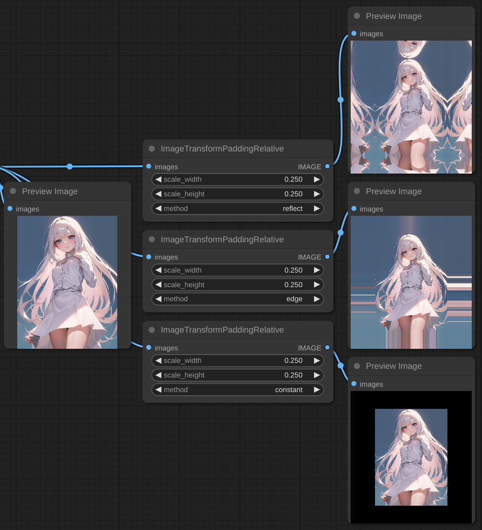Click the link midpoint dot near the top-right preview
Image resolution: width=482 pixels, height=530 pixels.
coord(340,100)
